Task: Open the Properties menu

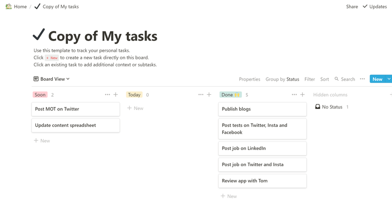Action: 250,79
